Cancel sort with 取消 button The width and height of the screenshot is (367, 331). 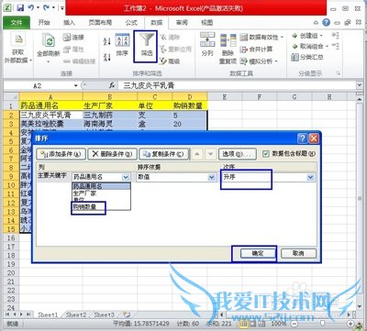tap(298, 253)
